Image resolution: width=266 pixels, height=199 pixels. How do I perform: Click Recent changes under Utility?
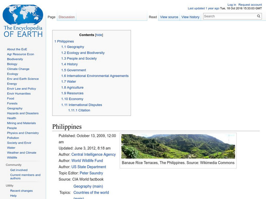point(21,191)
